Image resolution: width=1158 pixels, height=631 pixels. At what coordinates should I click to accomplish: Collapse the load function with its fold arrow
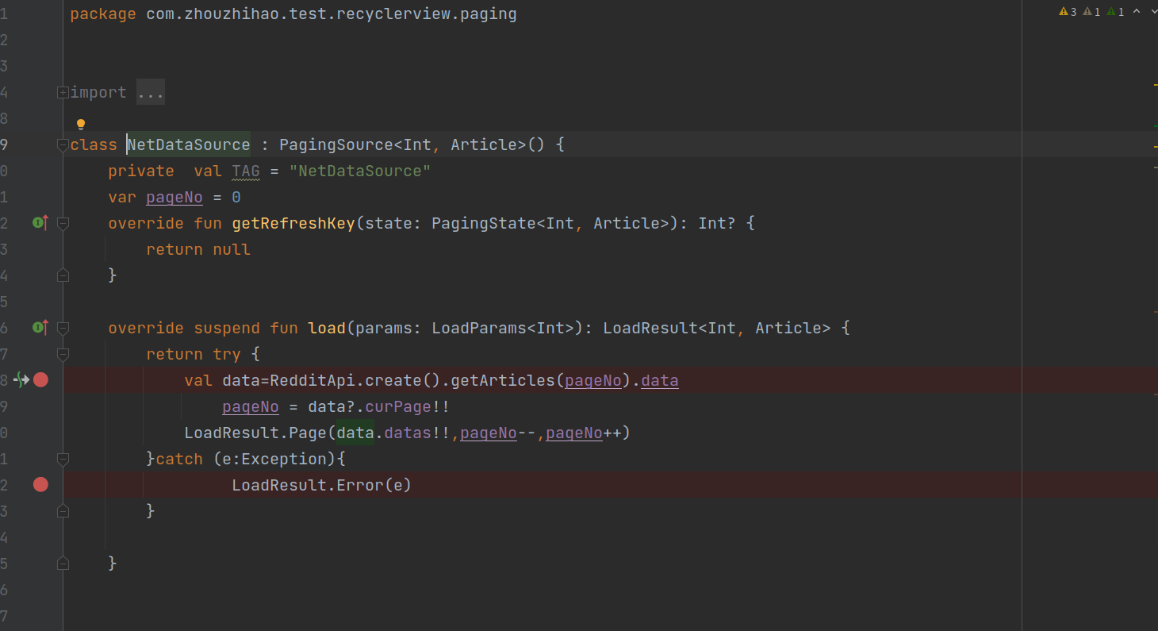[x=63, y=328]
